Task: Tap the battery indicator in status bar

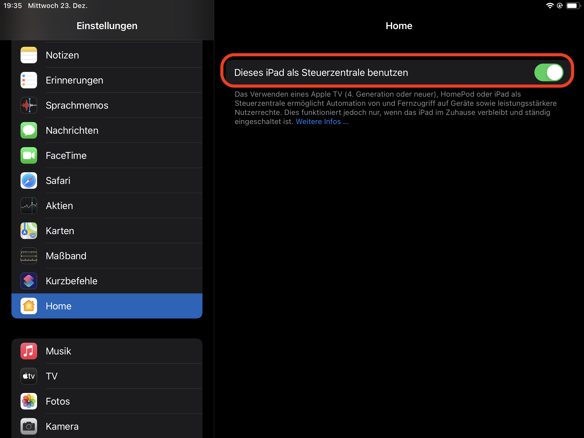Action: click(573, 6)
